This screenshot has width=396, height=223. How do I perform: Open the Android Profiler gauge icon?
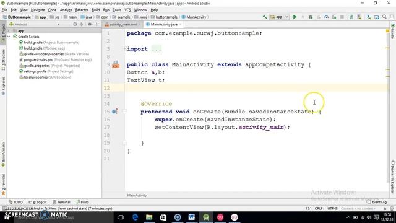click(326, 17)
